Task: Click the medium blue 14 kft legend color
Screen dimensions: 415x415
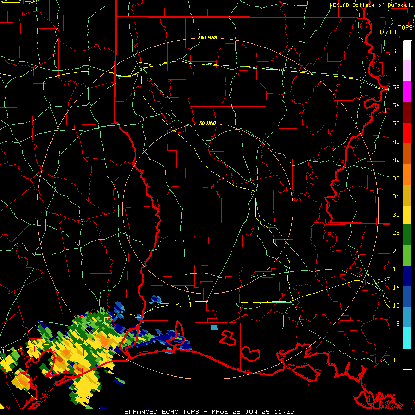Action: 407,296
